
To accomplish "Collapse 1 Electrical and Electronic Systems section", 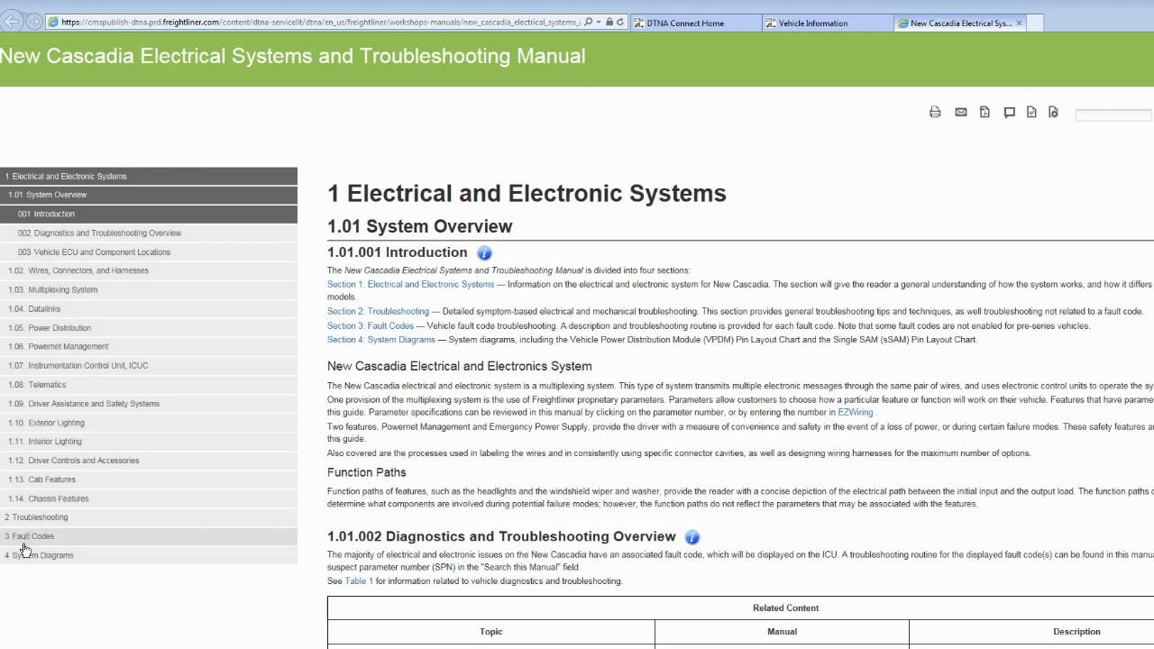I will [x=149, y=177].
